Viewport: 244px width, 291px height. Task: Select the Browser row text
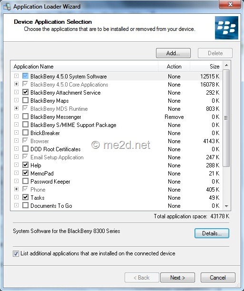[39, 141]
